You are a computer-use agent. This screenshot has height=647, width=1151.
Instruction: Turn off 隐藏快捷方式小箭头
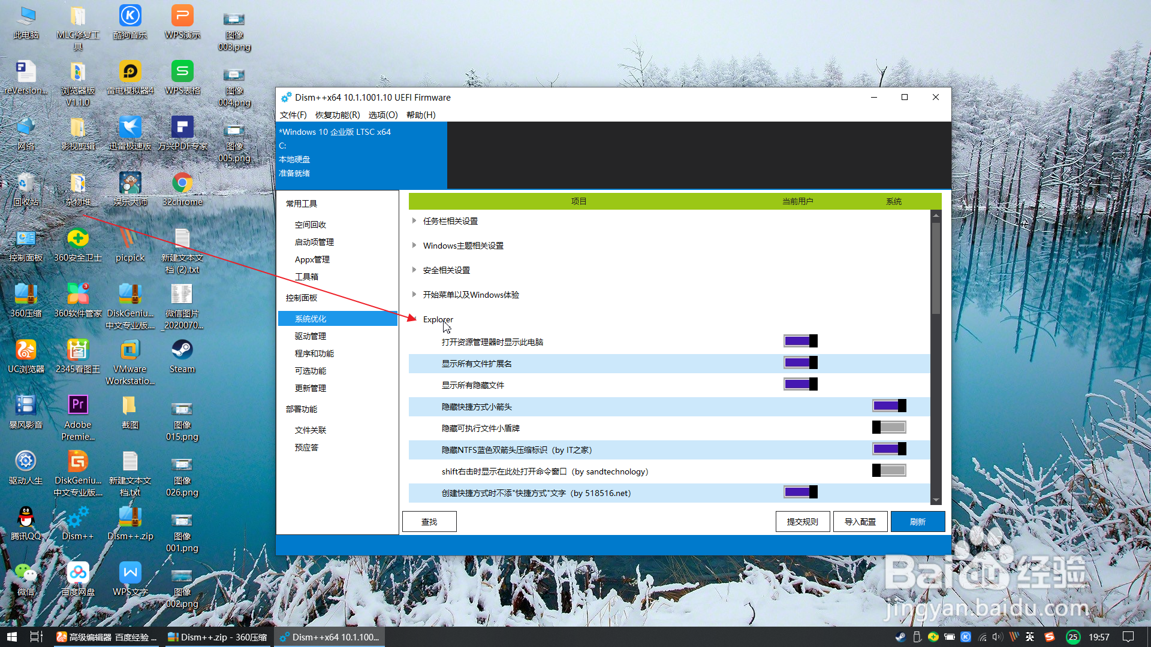889,406
